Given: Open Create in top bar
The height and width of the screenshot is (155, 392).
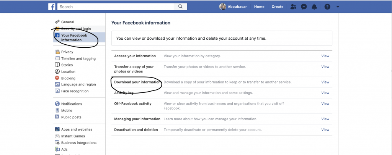Looking at the screenshot, I should click(x=278, y=7).
